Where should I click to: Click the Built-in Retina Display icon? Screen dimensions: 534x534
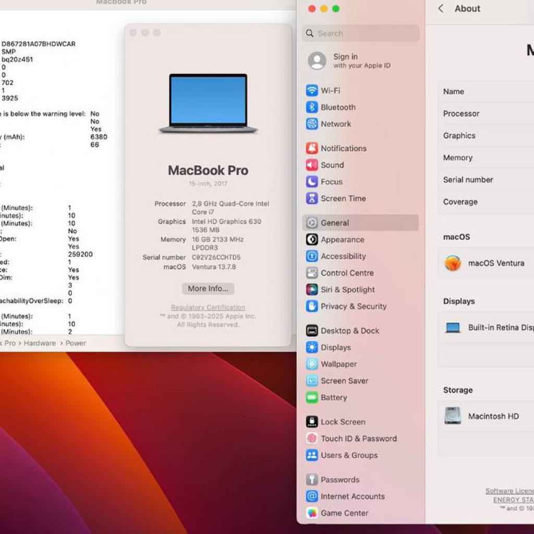point(453,327)
